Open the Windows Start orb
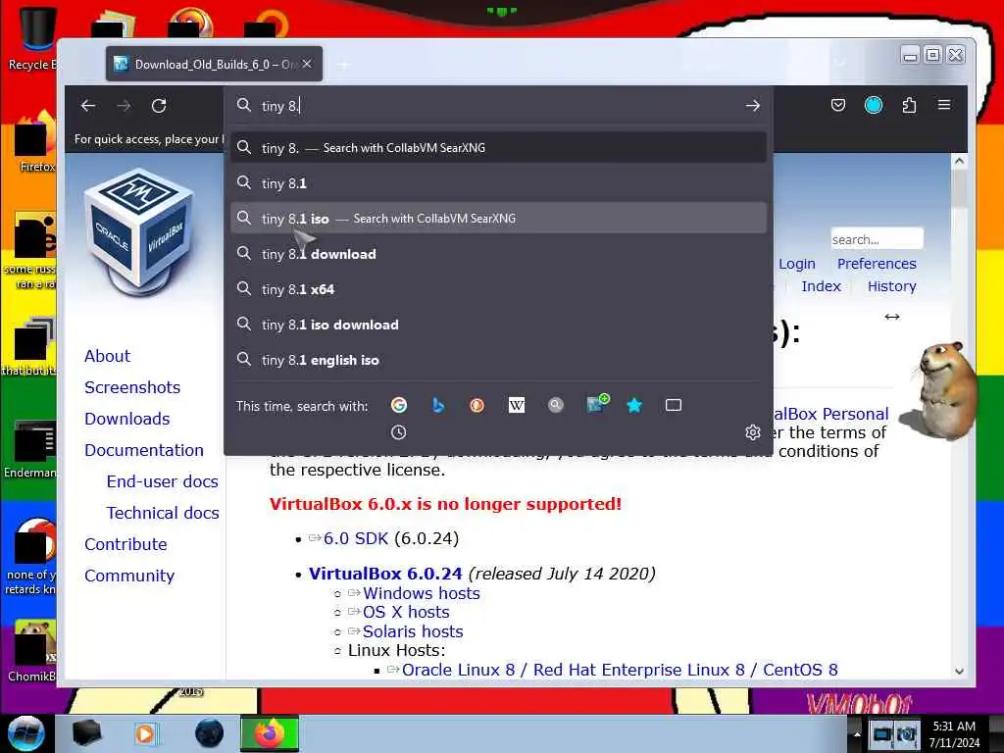This screenshot has height=753, width=1004. 25,732
